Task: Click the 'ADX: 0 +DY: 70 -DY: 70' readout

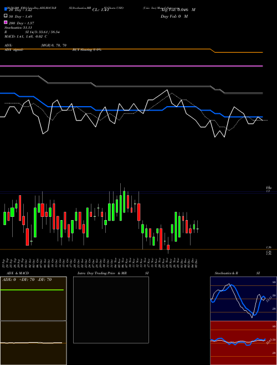Action: click(x=27, y=280)
